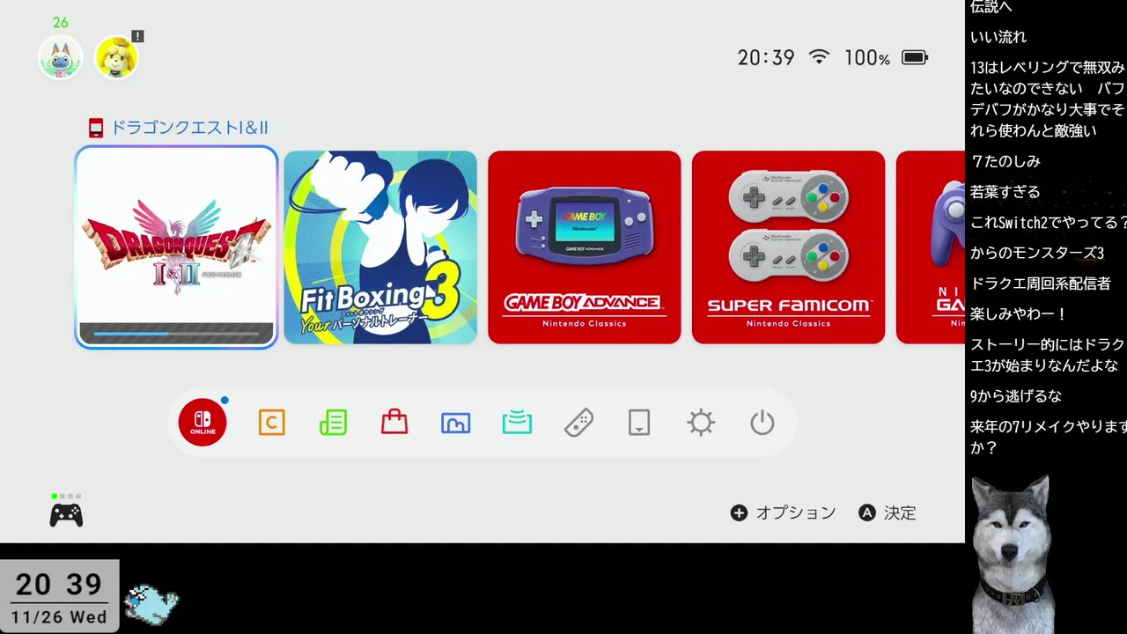Click chat comment 楽しみやわー!
This screenshot has height=634, width=1127.
[x=1019, y=313]
